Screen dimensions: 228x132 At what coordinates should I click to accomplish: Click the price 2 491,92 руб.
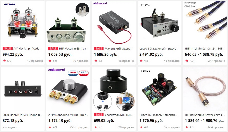point(151,54)
